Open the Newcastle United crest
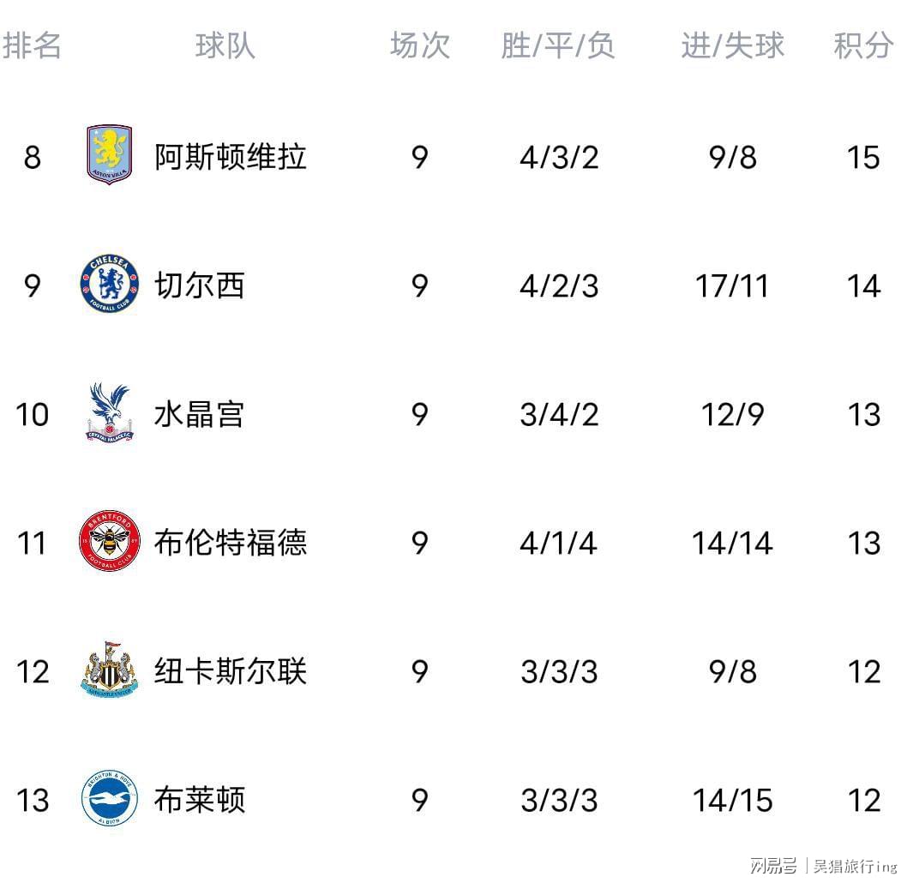This screenshot has width=913, height=883. click(x=109, y=669)
